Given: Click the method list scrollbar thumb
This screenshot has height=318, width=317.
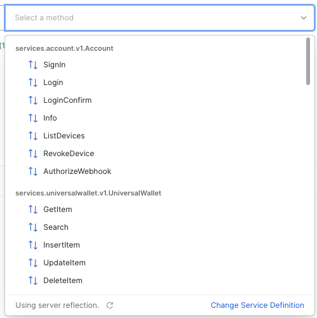Looking at the screenshot, I should (x=308, y=62).
